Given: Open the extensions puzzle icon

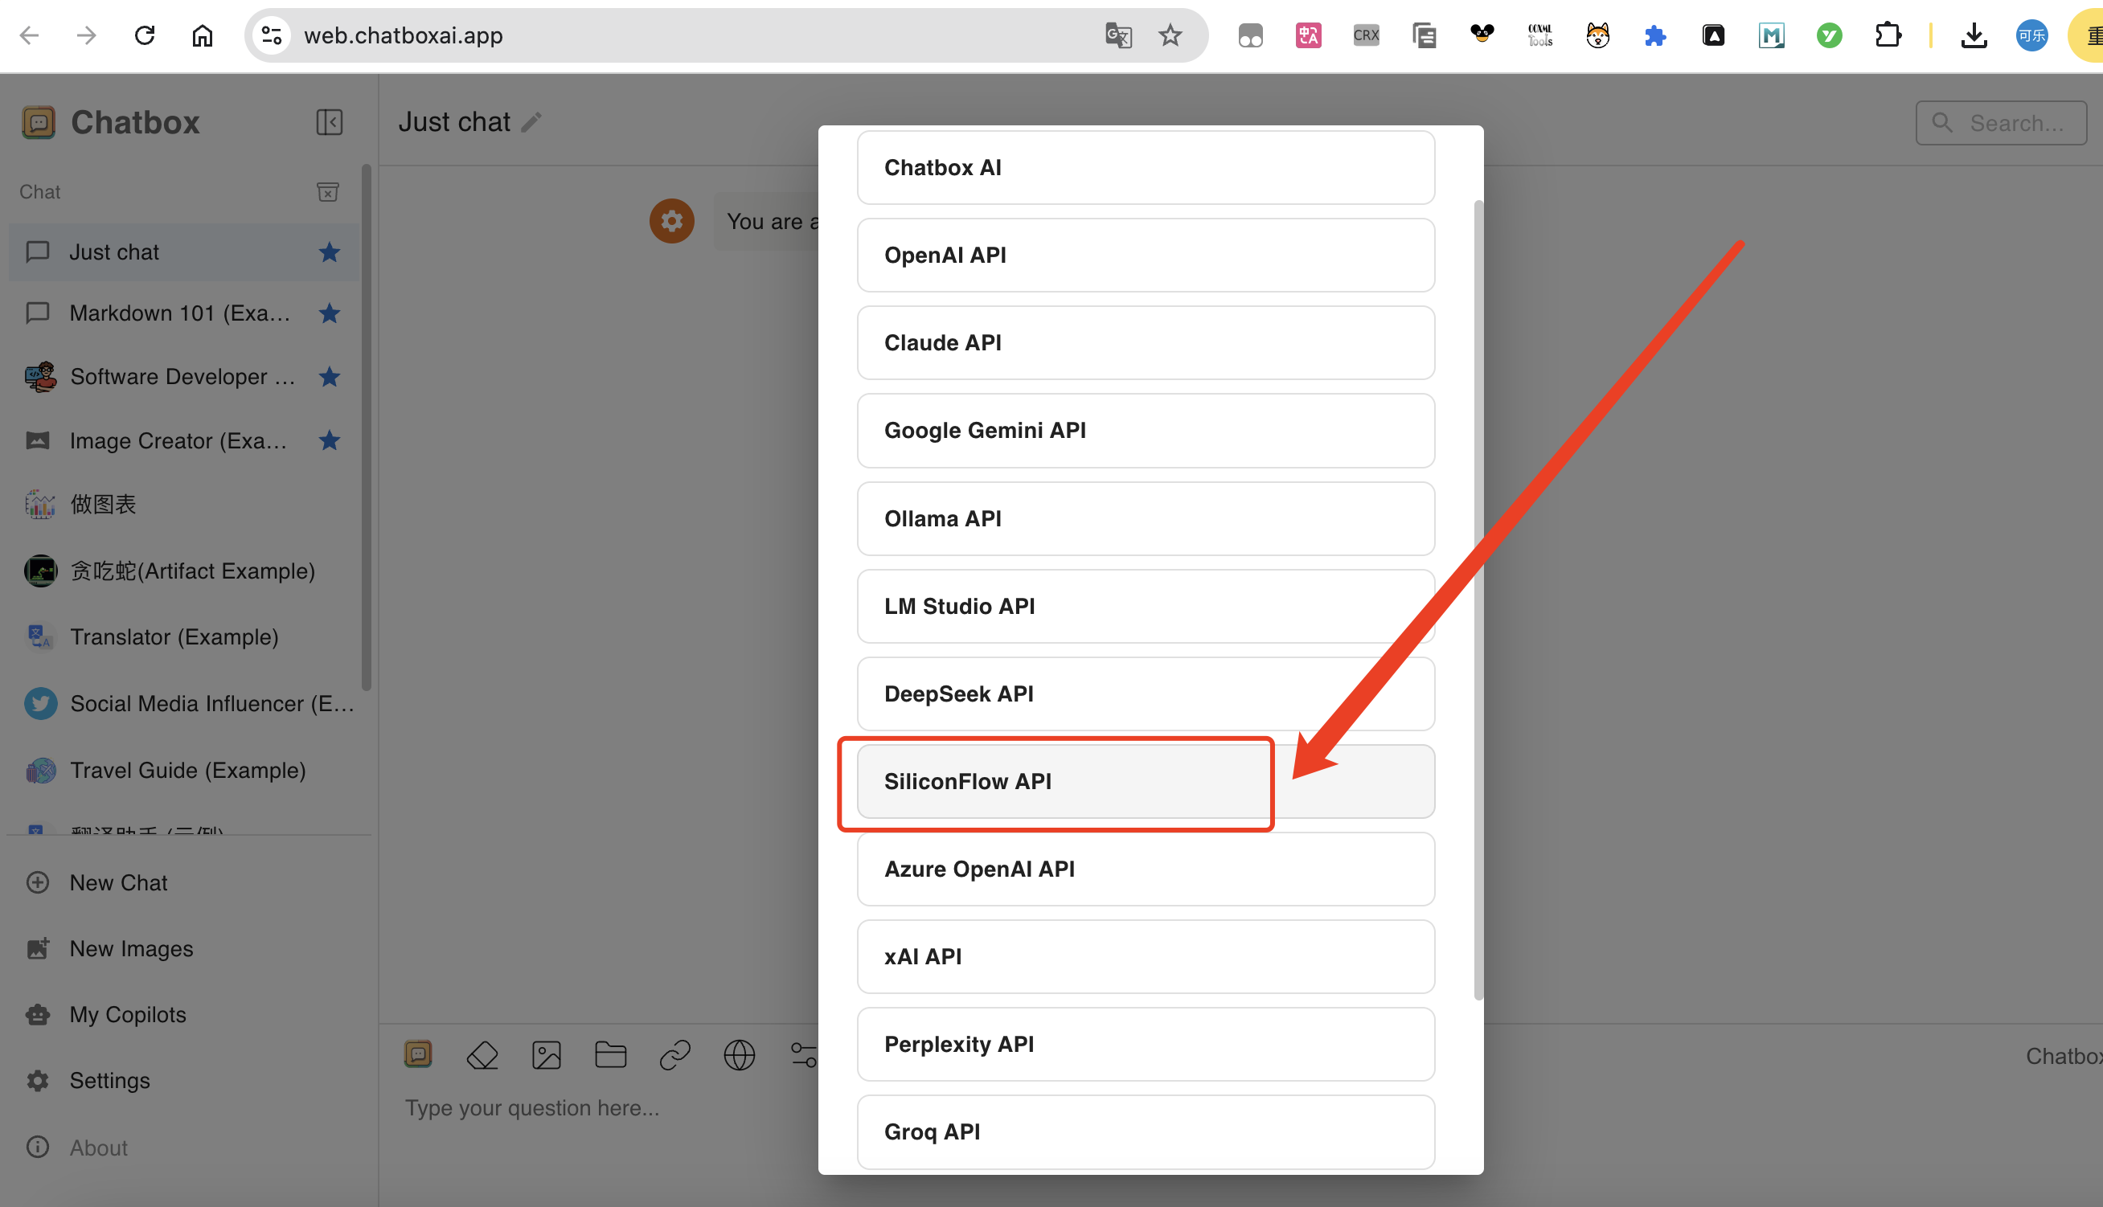Looking at the screenshot, I should [x=1888, y=35].
